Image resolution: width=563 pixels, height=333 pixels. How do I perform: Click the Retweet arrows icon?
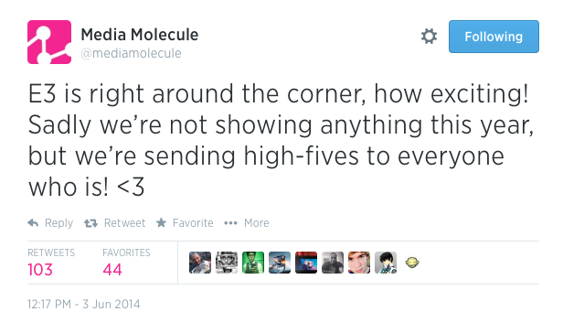point(90,223)
